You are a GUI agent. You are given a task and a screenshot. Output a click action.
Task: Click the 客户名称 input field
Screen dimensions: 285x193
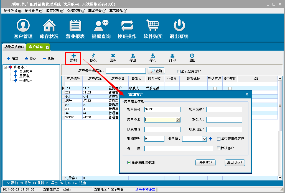click(x=224, y=109)
